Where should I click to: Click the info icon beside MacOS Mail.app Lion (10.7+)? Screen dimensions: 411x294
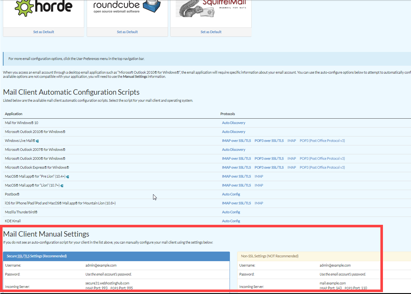coord(62,186)
